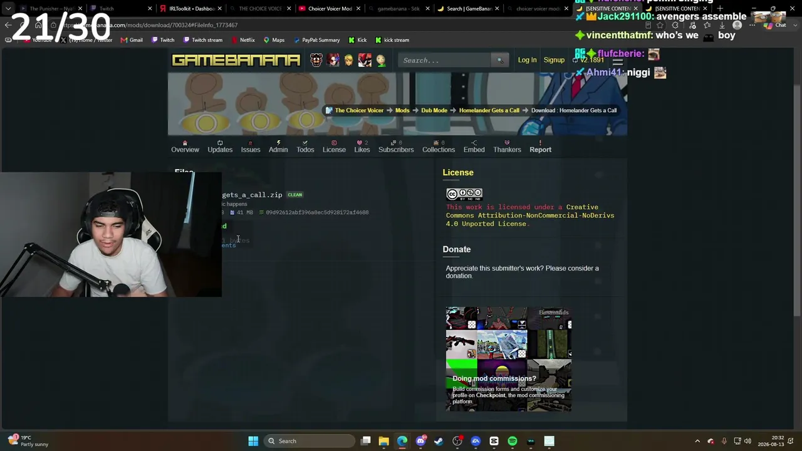
Task: Click the Log In link
Action: pyautogui.click(x=527, y=60)
